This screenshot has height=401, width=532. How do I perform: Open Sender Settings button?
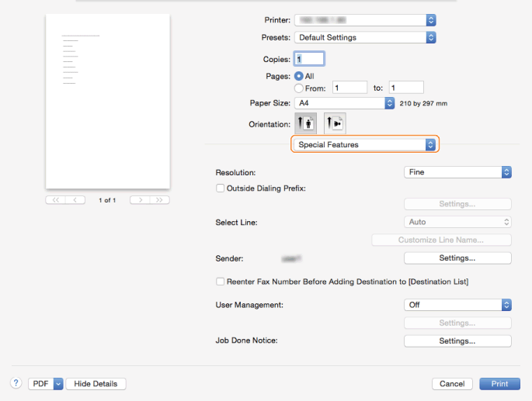(457, 258)
